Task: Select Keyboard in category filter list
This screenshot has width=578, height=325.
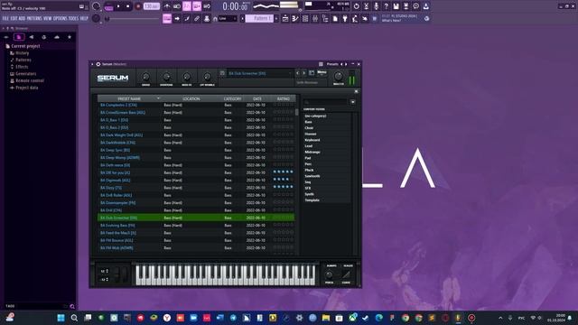Action: click(312, 140)
